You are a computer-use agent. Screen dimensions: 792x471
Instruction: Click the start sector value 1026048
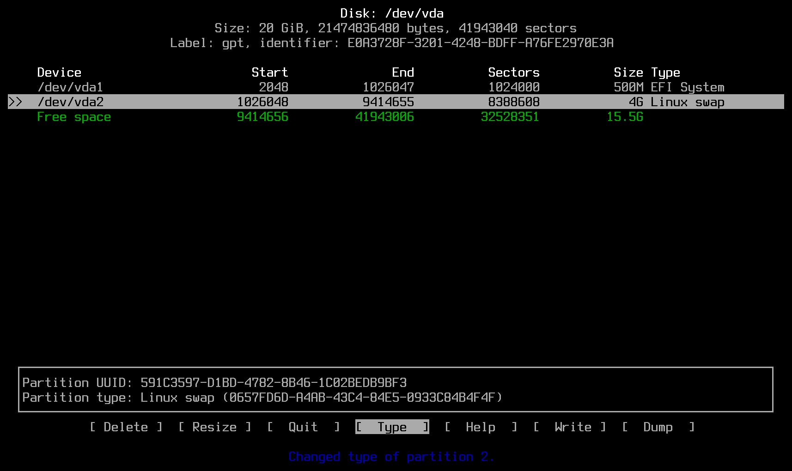click(262, 102)
